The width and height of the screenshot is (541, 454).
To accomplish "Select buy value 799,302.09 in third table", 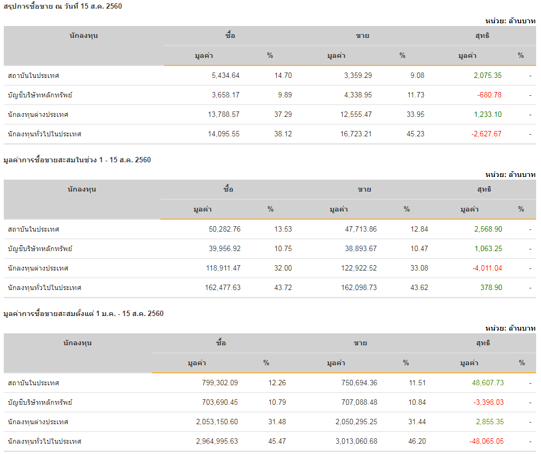I will (x=218, y=383).
